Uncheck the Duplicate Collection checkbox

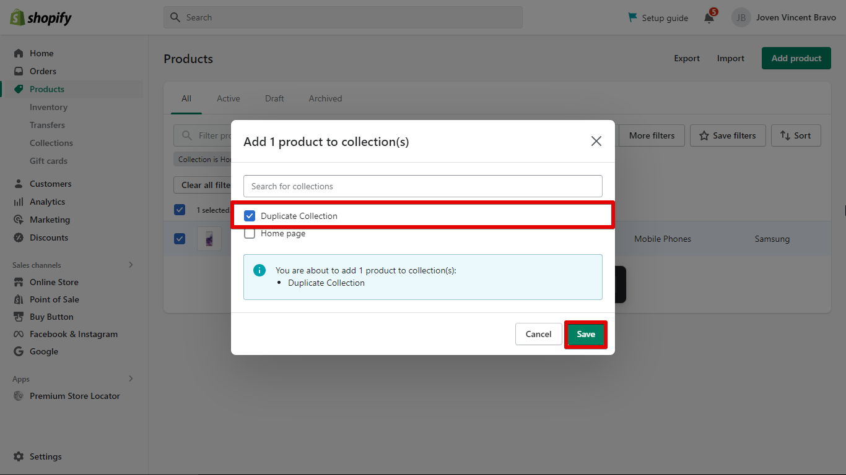[x=250, y=216]
